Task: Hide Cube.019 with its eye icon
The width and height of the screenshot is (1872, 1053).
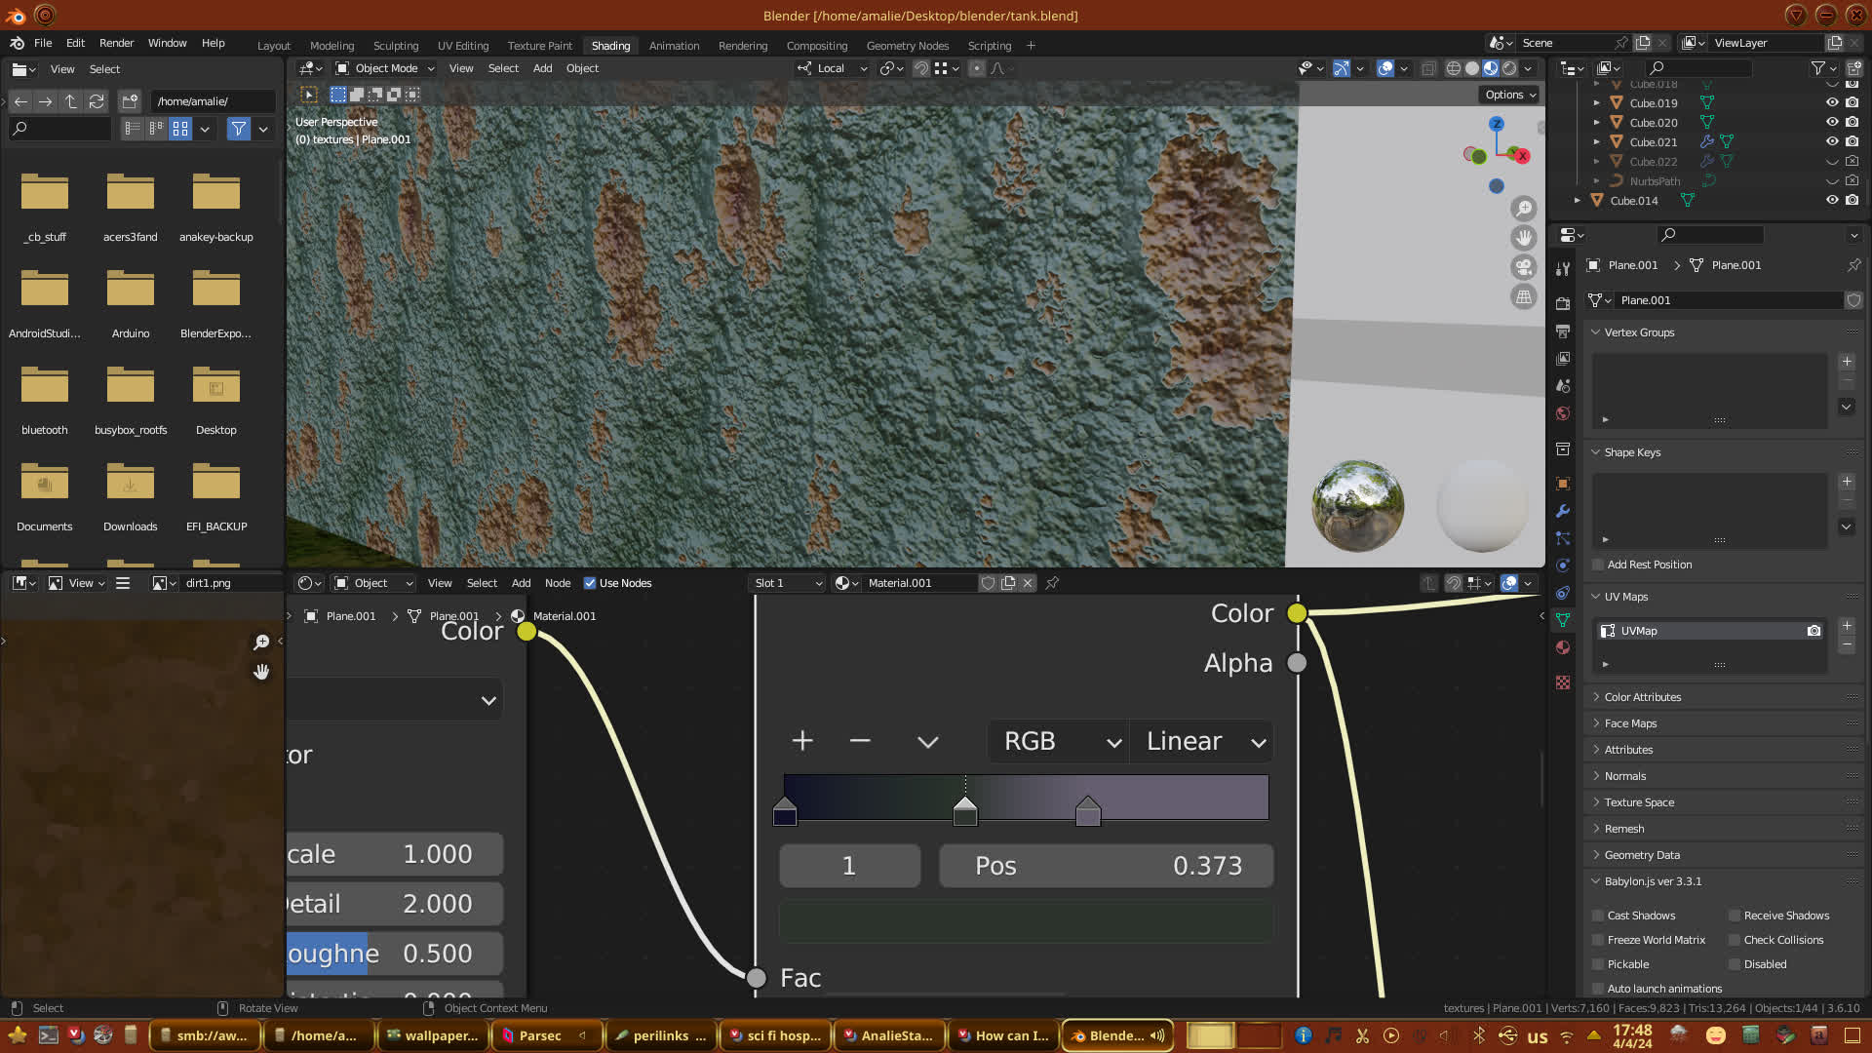Action: pyautogui.click(x=1832, y=102)
